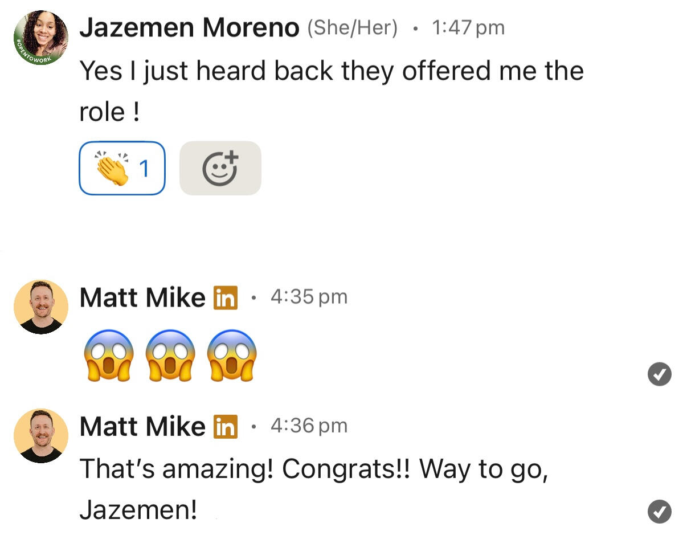
Task: Click Matt Mike's avatar on the 4:36 pm message
Action: click(x=41, y=435)
